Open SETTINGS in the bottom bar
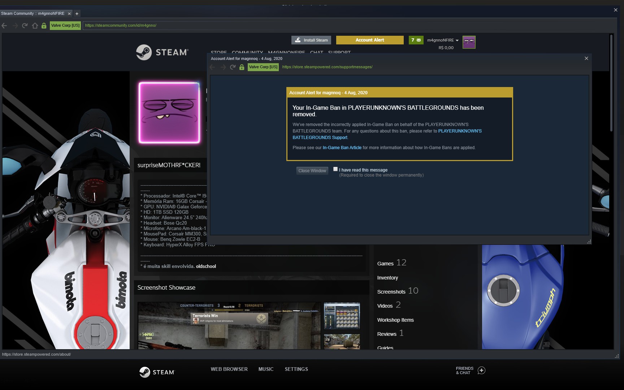Screen dimensions: 624x390 coord(296,369)
